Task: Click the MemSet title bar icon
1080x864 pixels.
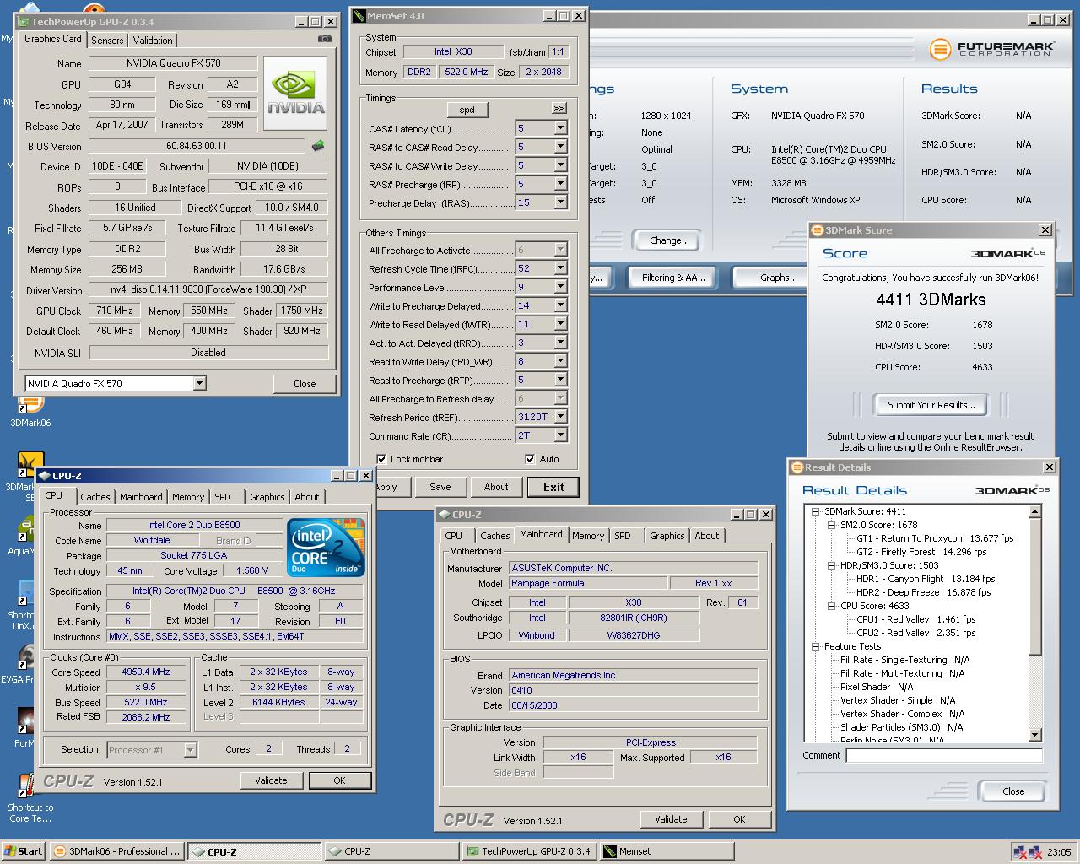Action: tap(359, 15)
